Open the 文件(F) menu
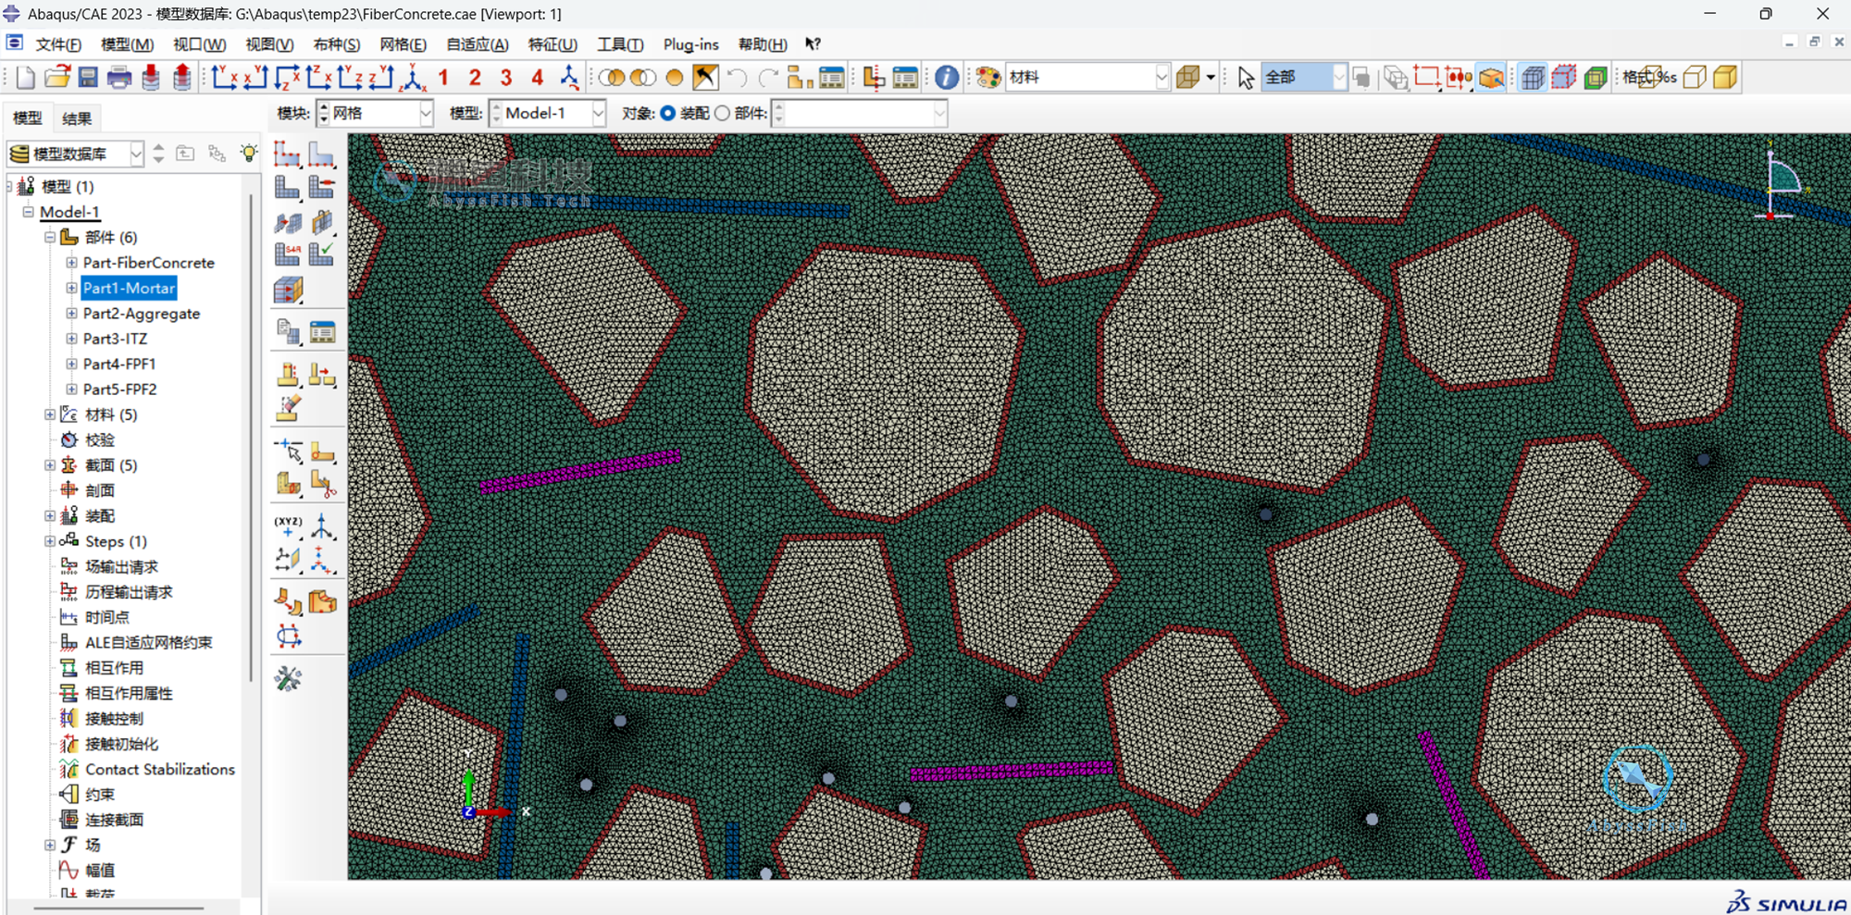1851x915 pixels. click(58, 44)
